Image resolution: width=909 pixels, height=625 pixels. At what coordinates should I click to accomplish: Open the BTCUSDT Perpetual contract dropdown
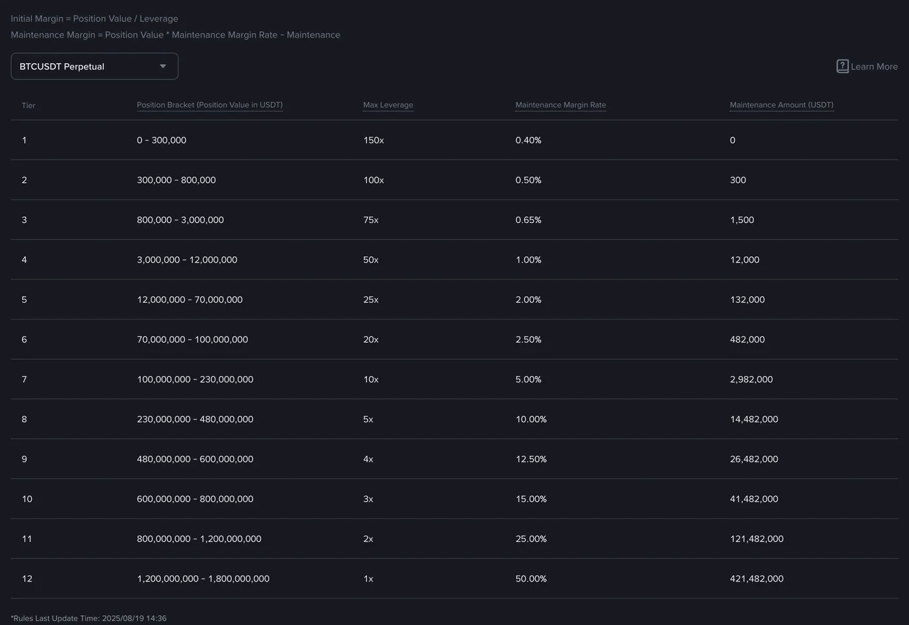[94, 66]
